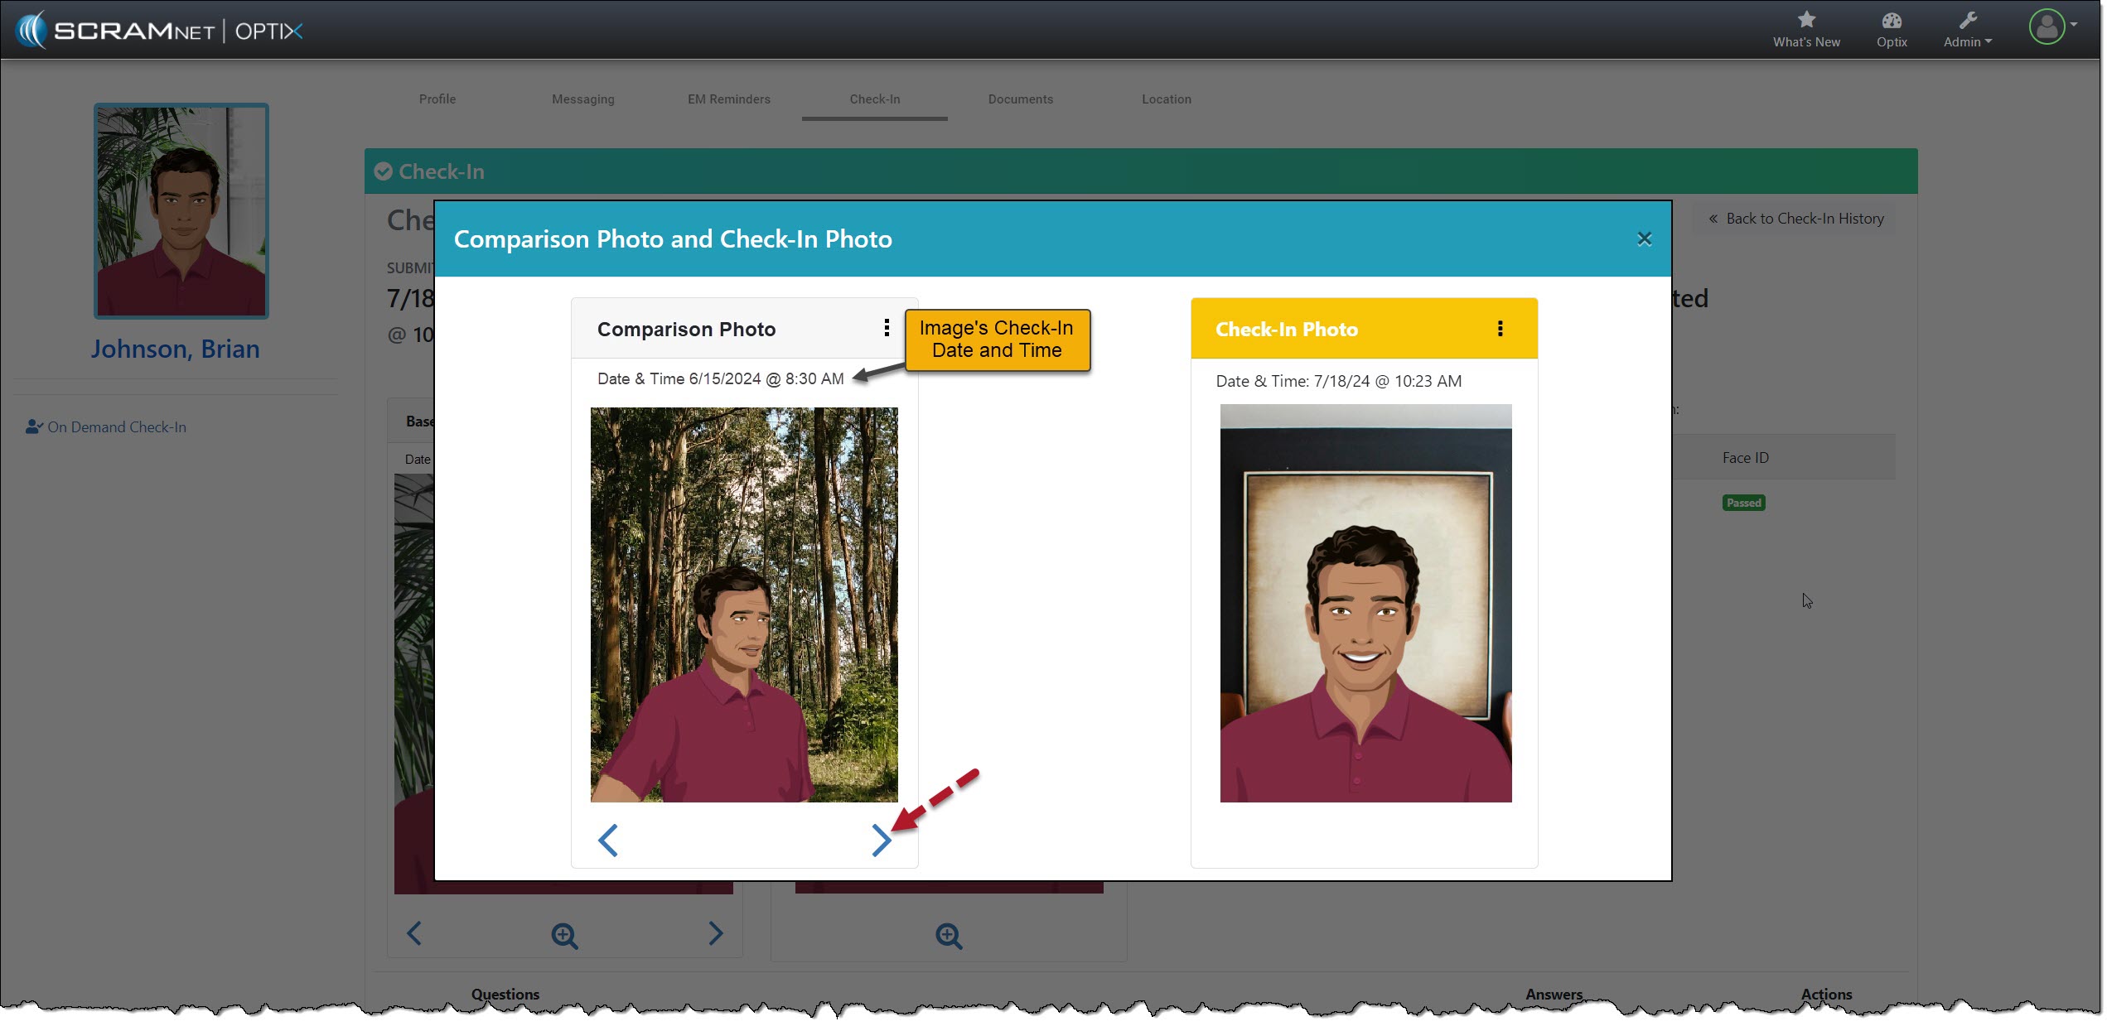Go to previous baseline photo arrow

[414, 933]
